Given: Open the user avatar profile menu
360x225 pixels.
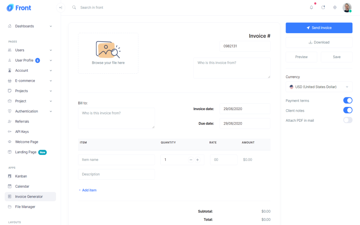Looking at the screenshot, I should tap(347, 8).
